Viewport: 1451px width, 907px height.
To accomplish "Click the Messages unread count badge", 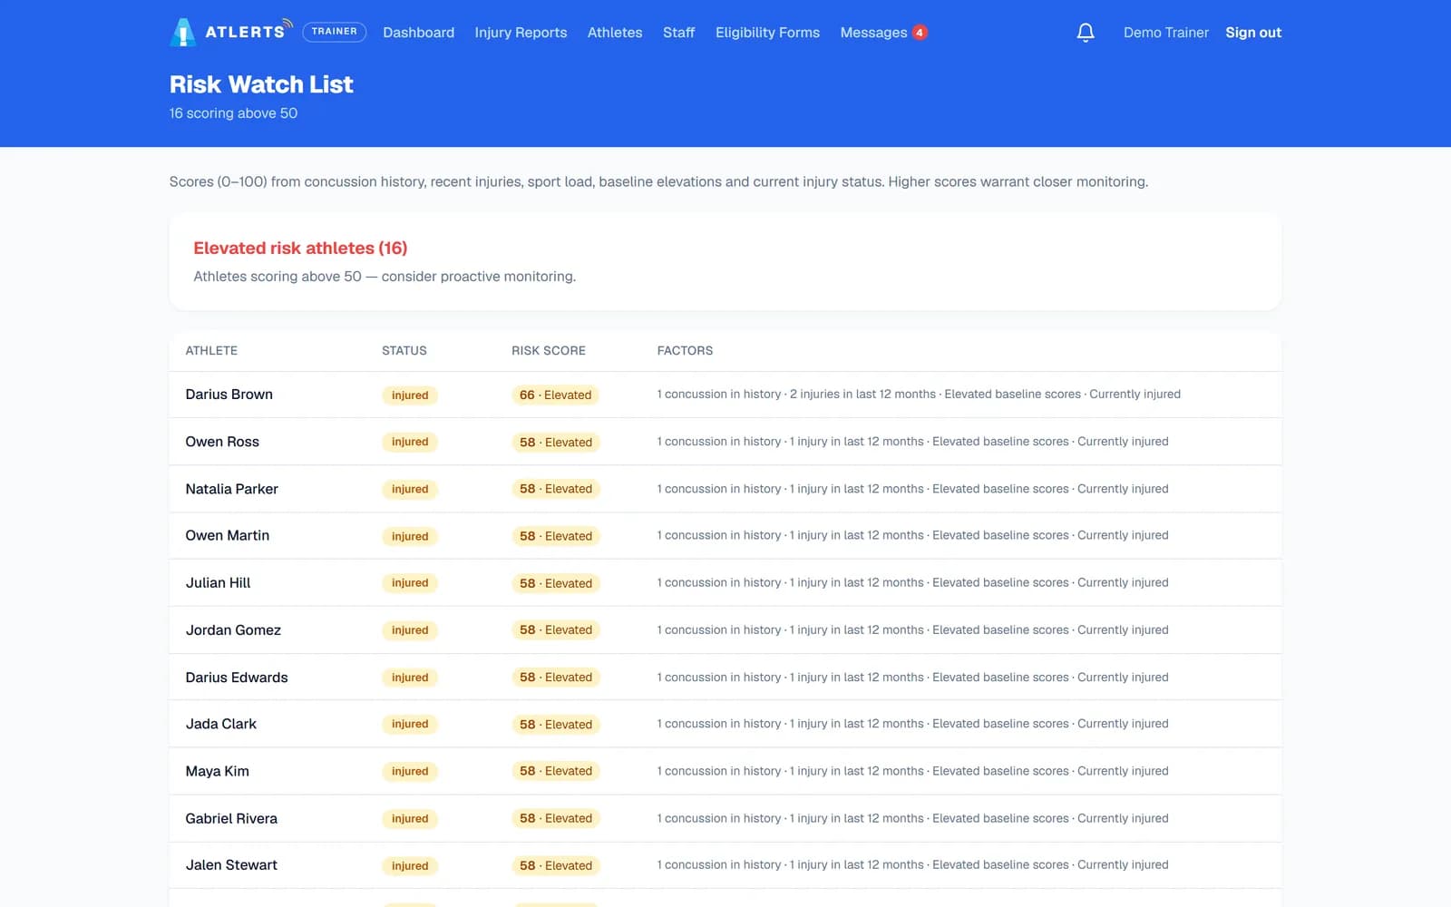I will coord(920,33).
